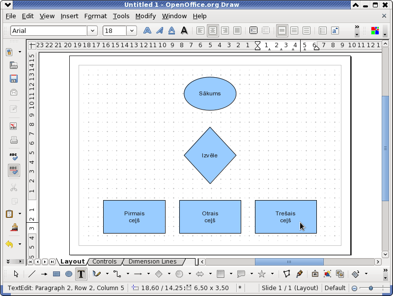Set paragraph alignment to Centered
The height and width of the screenshot is (296, 393).
[213, 31]
